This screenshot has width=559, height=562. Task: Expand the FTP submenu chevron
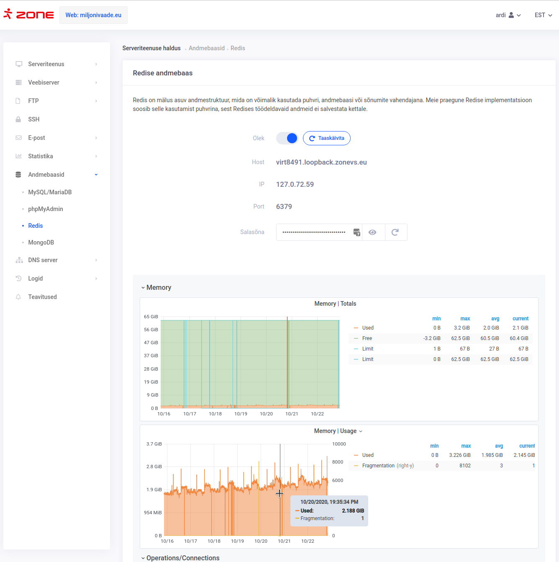pos(96,101)
